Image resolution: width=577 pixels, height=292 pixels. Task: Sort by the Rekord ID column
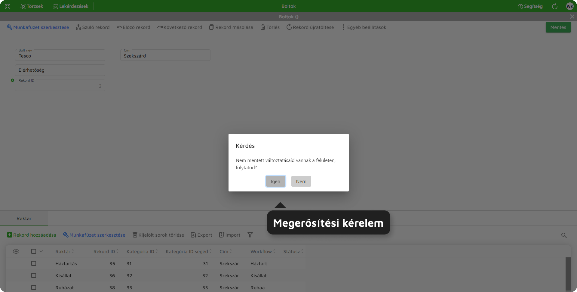click(106, 251)
